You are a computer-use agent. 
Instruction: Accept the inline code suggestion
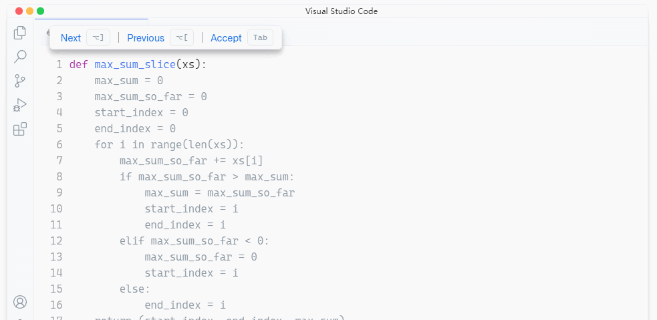226,38
